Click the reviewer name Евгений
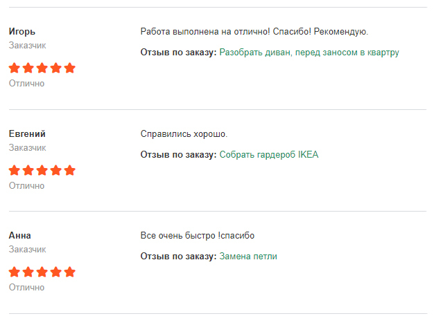The height and width of the screenshot is (325, 434). tap(27, 133)
